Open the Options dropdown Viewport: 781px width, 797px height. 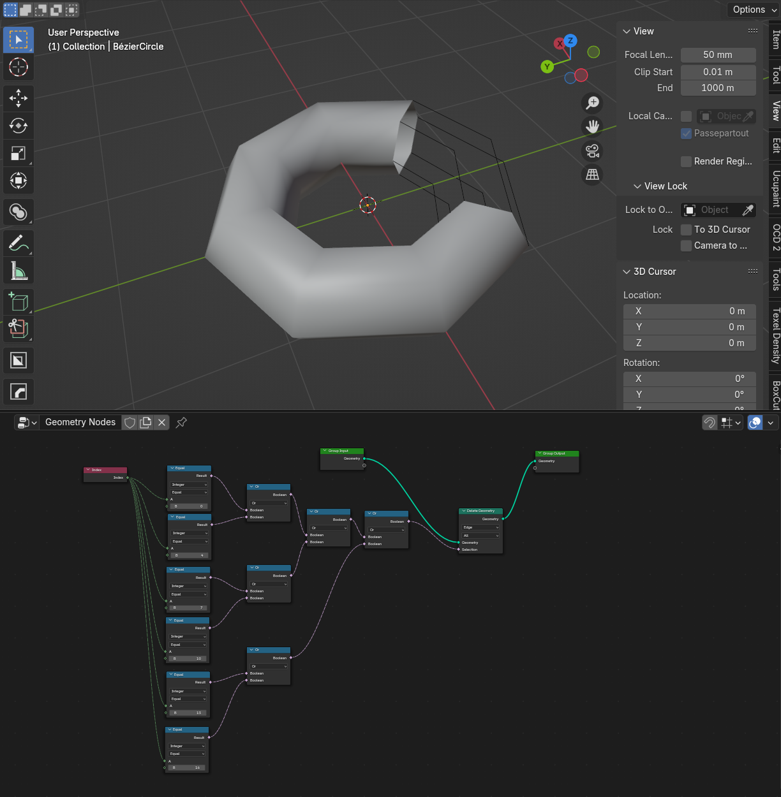pos(754,10)
